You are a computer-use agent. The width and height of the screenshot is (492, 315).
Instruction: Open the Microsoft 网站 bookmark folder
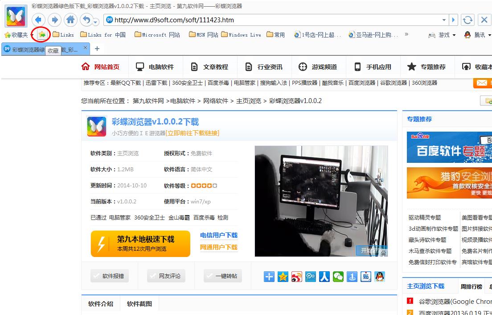pos(157,35)
